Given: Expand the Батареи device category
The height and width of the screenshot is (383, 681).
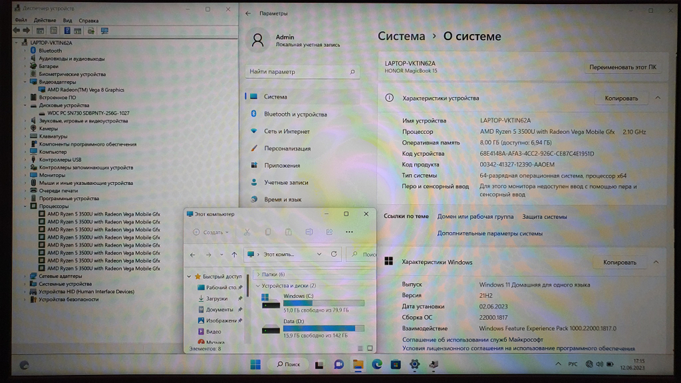Looking at the screenshot, I should [x=25, y=67].
